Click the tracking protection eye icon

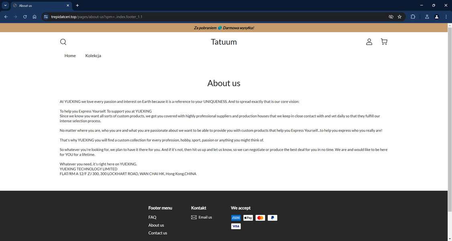pyautogui.click(x=391, y=17)
